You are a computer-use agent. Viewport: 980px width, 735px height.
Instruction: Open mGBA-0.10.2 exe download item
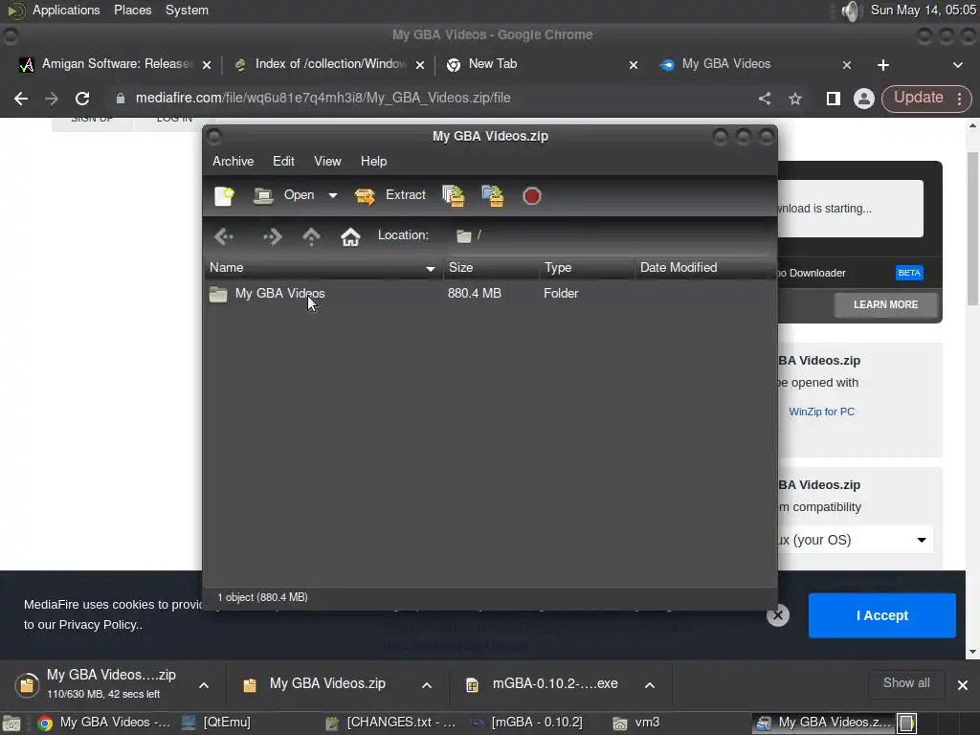555,684
